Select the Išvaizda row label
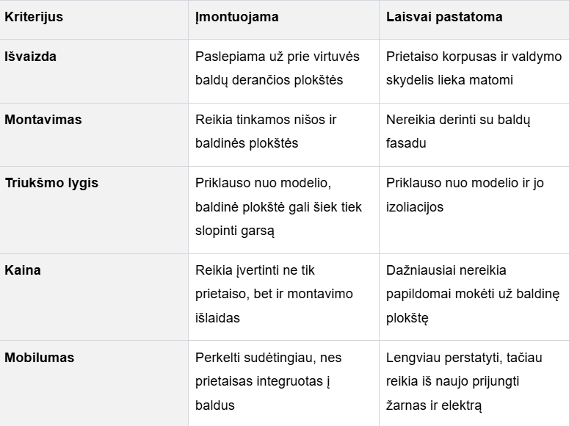Image resolution: width=569 pixels, height=426 pixels. click(31, 57)
